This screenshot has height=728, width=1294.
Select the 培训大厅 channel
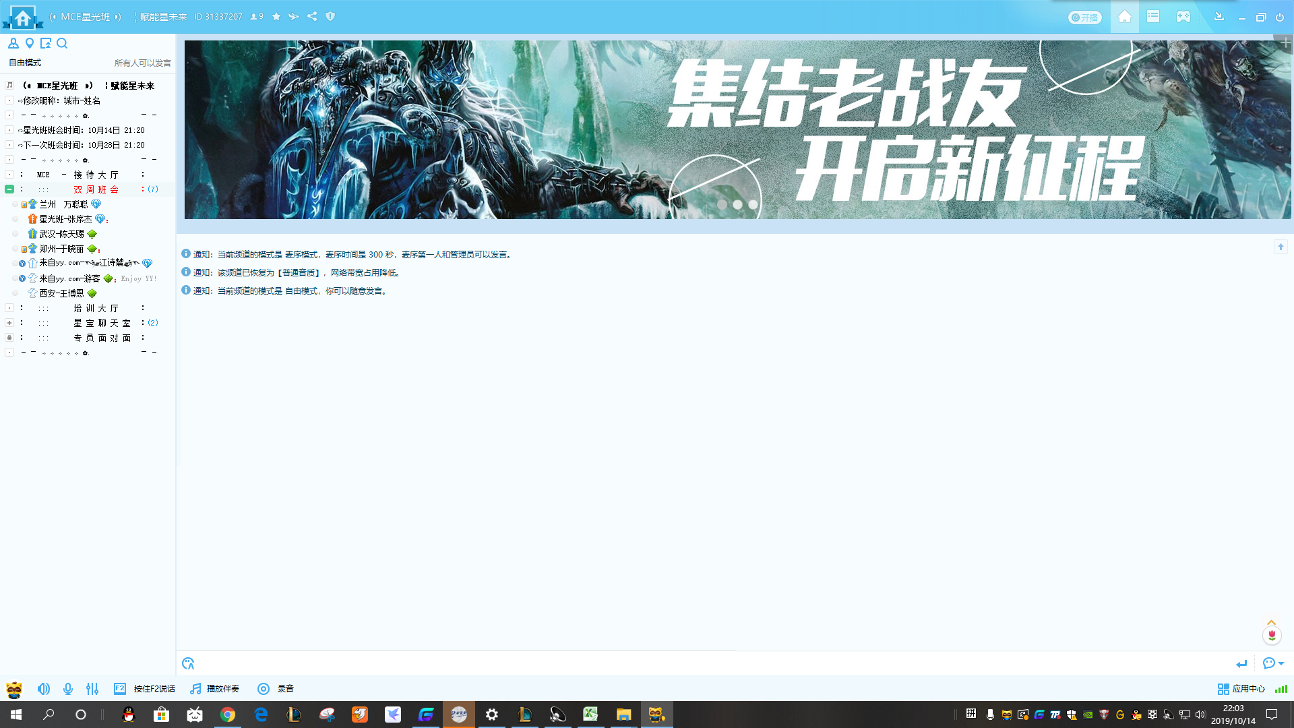pyautogui.click(x=88, y=308)
